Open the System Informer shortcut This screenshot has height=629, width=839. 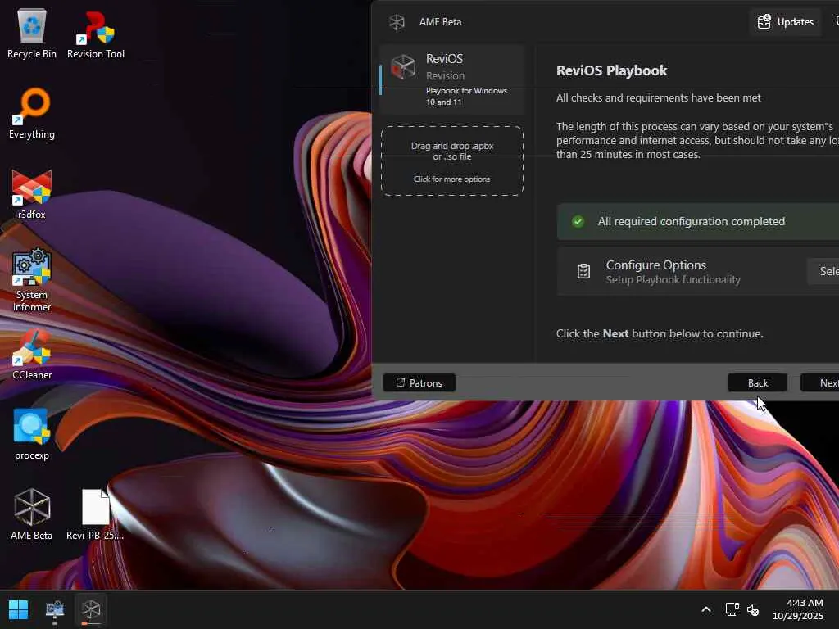pyautogui.click(x=32, y=280)
